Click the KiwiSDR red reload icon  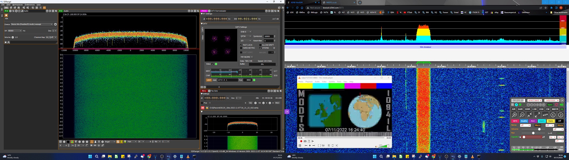[557, 105]
